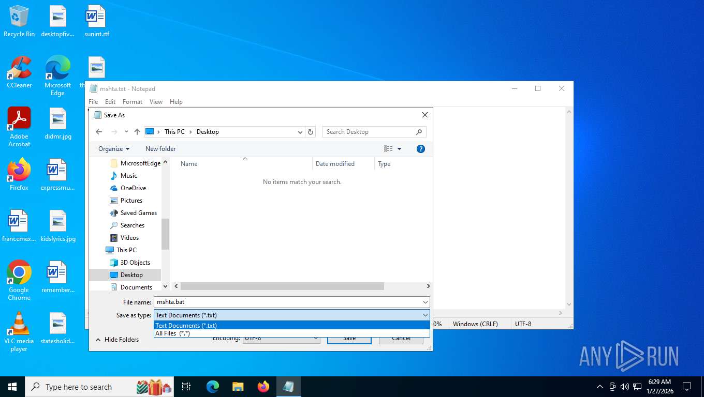Click the File name field with mshta.bat

[x=287, y=302]
